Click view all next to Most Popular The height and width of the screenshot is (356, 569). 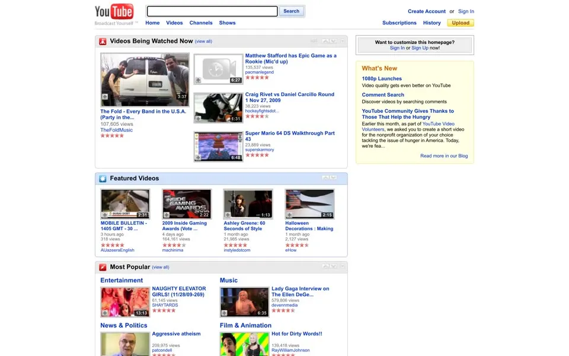click(x=161, y=268)
